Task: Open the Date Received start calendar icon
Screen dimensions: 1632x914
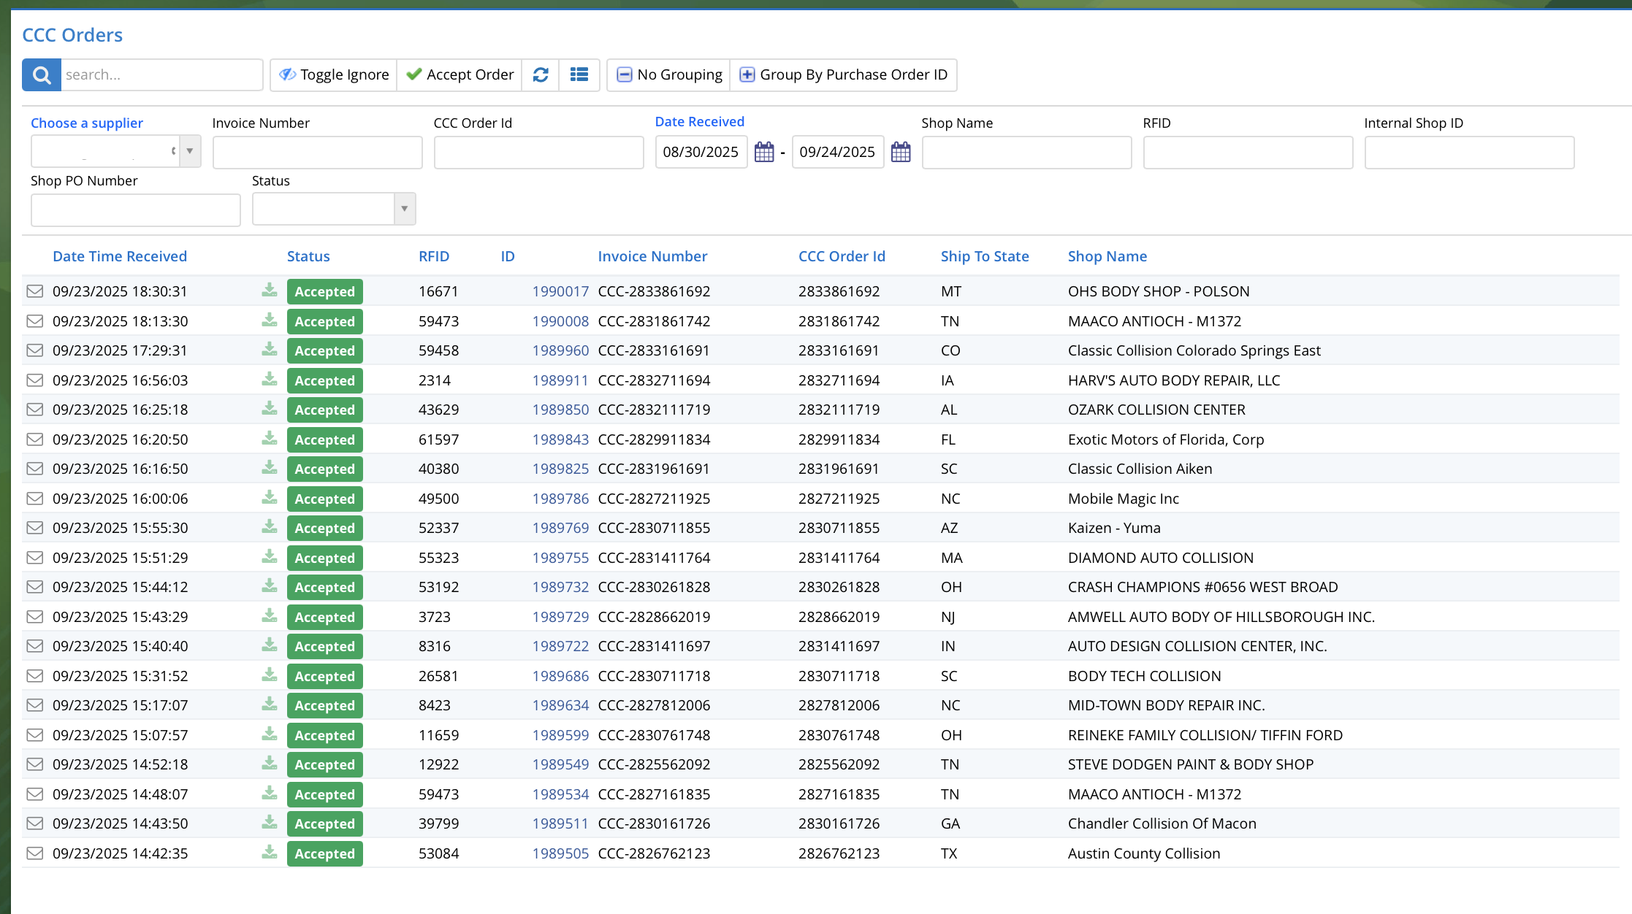Action: tap(764, 152)
